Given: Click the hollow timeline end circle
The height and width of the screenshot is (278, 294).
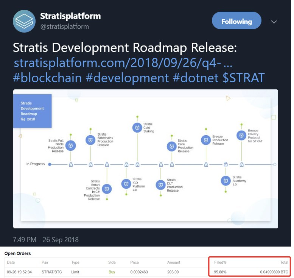Looking at the screenshot, I should click(x=275, y=164).
